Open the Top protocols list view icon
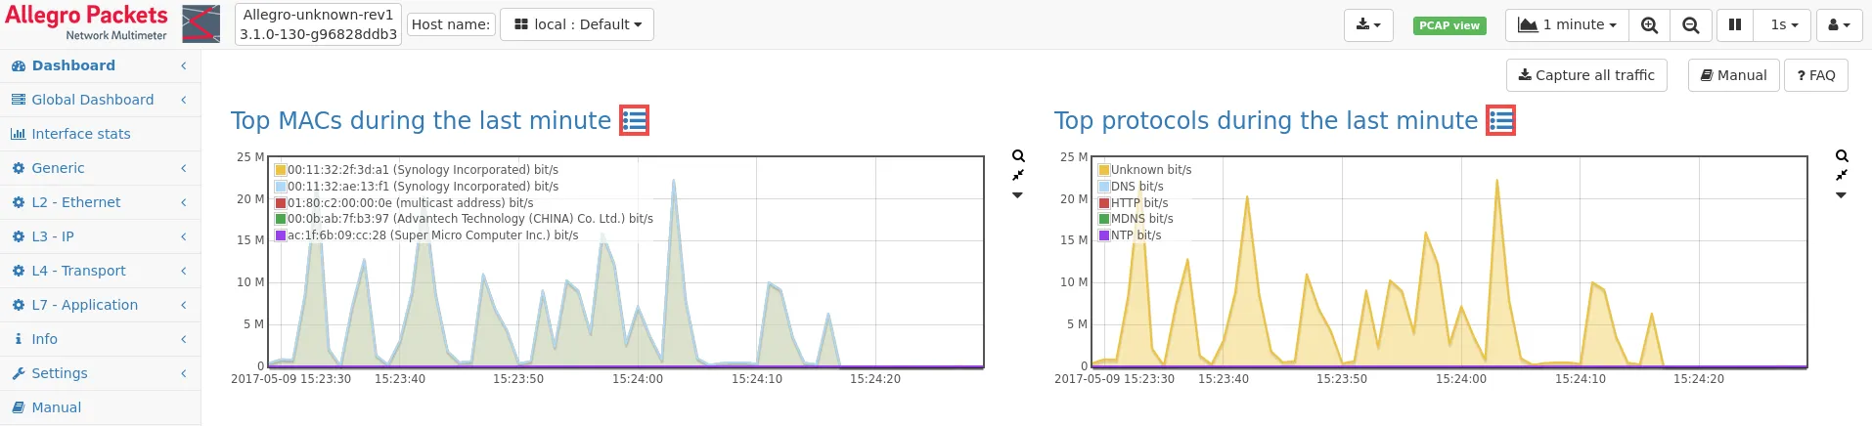1872x426 pixels. pos(1501,121)
